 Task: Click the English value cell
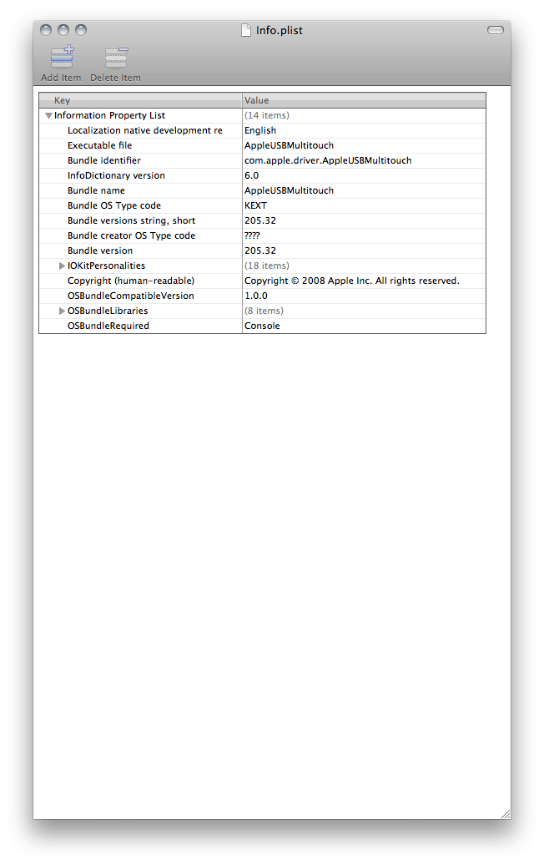365,130
